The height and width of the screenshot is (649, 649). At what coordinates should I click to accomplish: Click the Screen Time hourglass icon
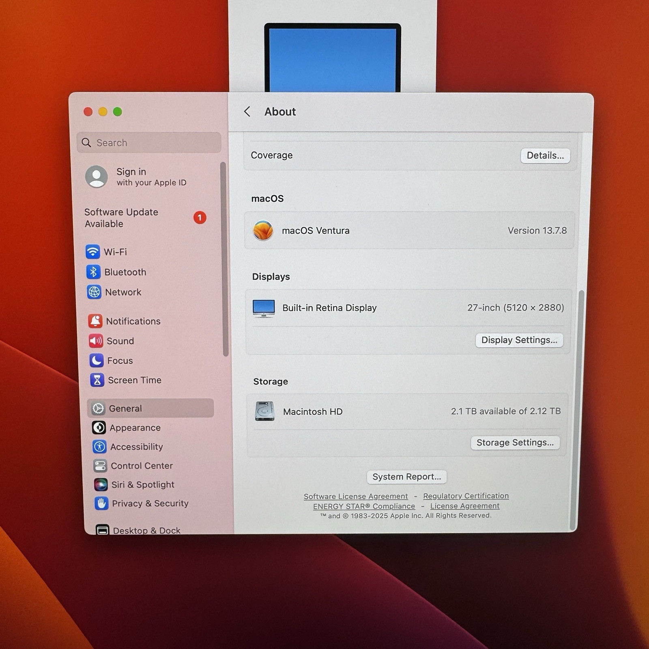[97, 380]
